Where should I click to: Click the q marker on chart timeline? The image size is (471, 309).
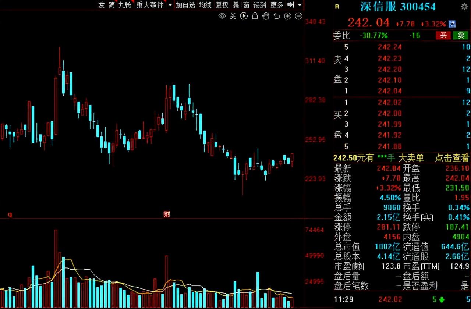pos(10,214)
